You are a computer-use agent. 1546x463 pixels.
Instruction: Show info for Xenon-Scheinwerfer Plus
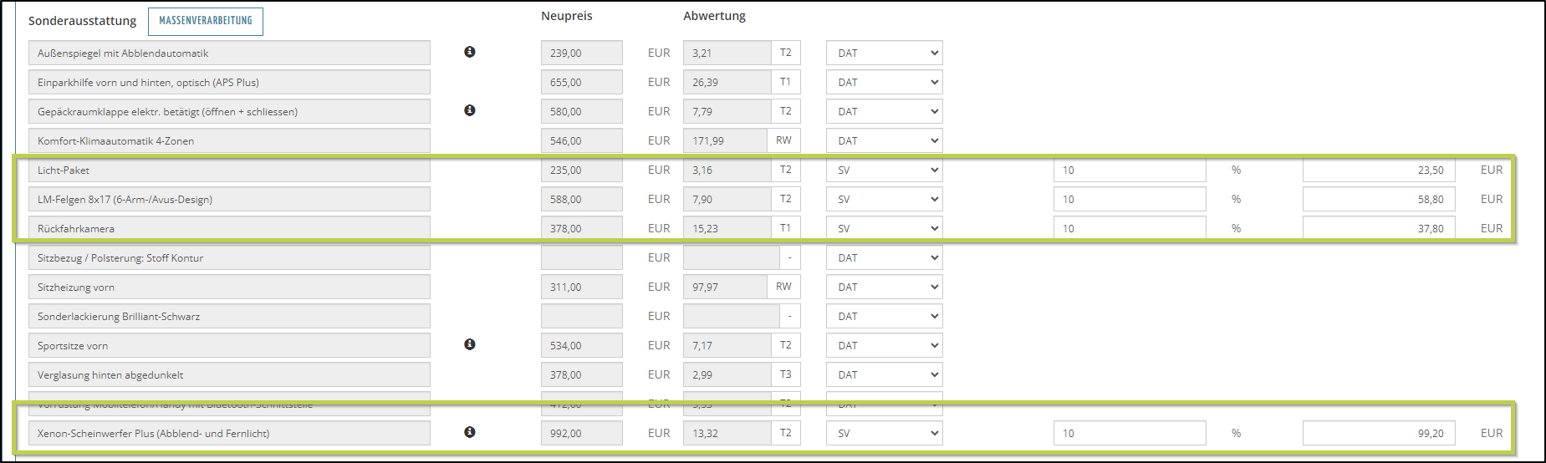(x=470, y=432)
